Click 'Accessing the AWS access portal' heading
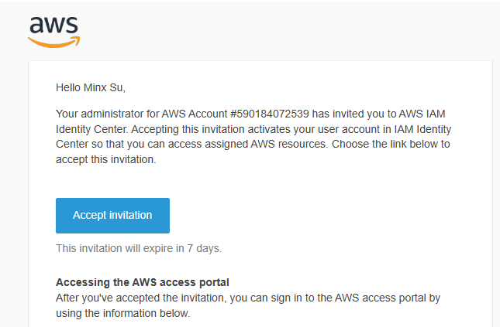Viewport: 500px width, 327px height. 143,281
